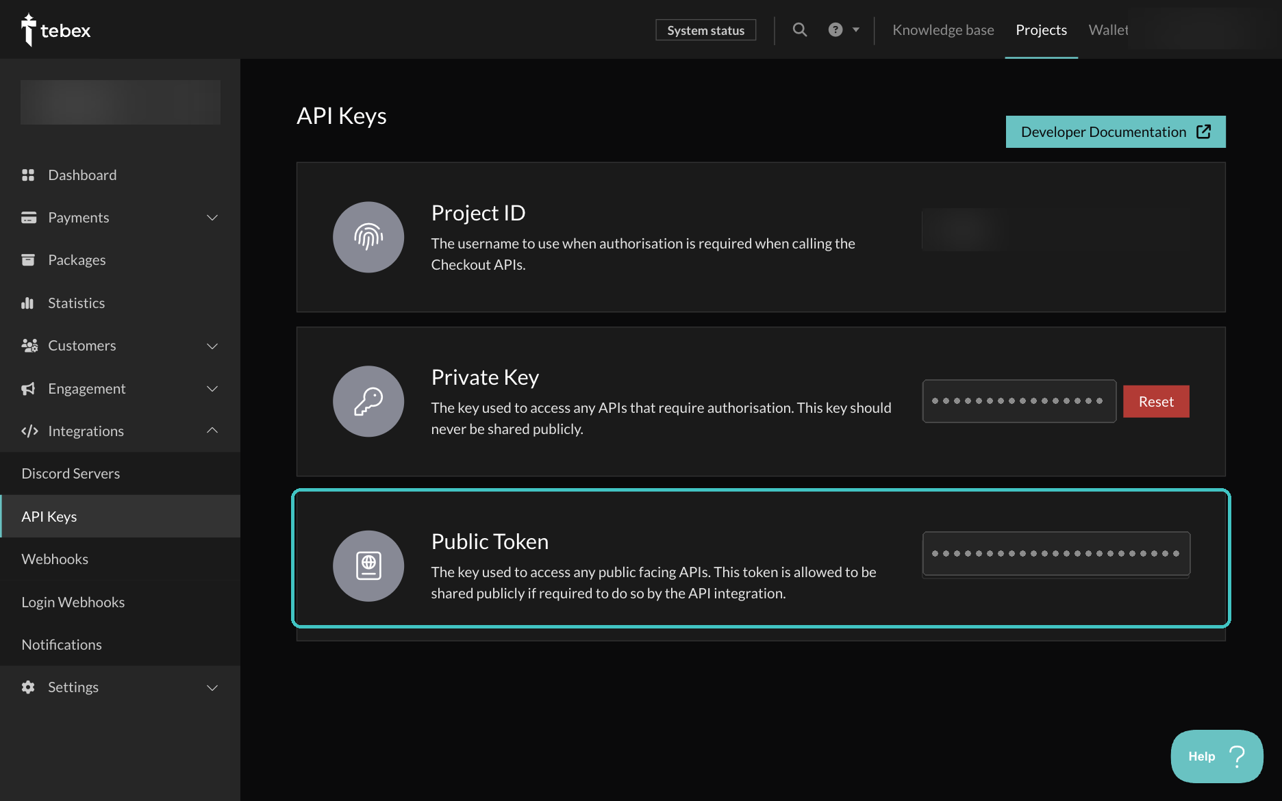Click the Engagement megaphone icon
The width and height of the screenshot is (1282, 801).
click(28, 389)
